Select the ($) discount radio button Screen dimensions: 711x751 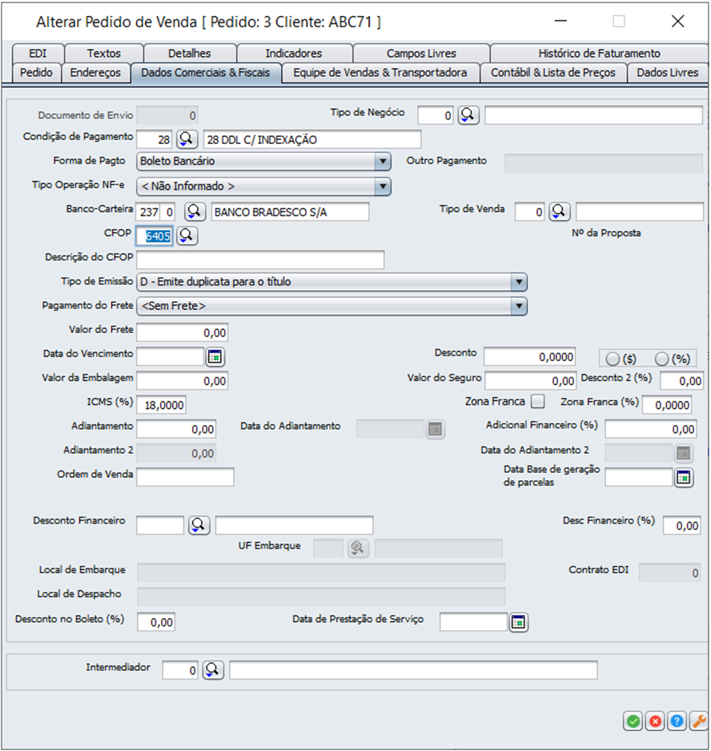point(613,359)
